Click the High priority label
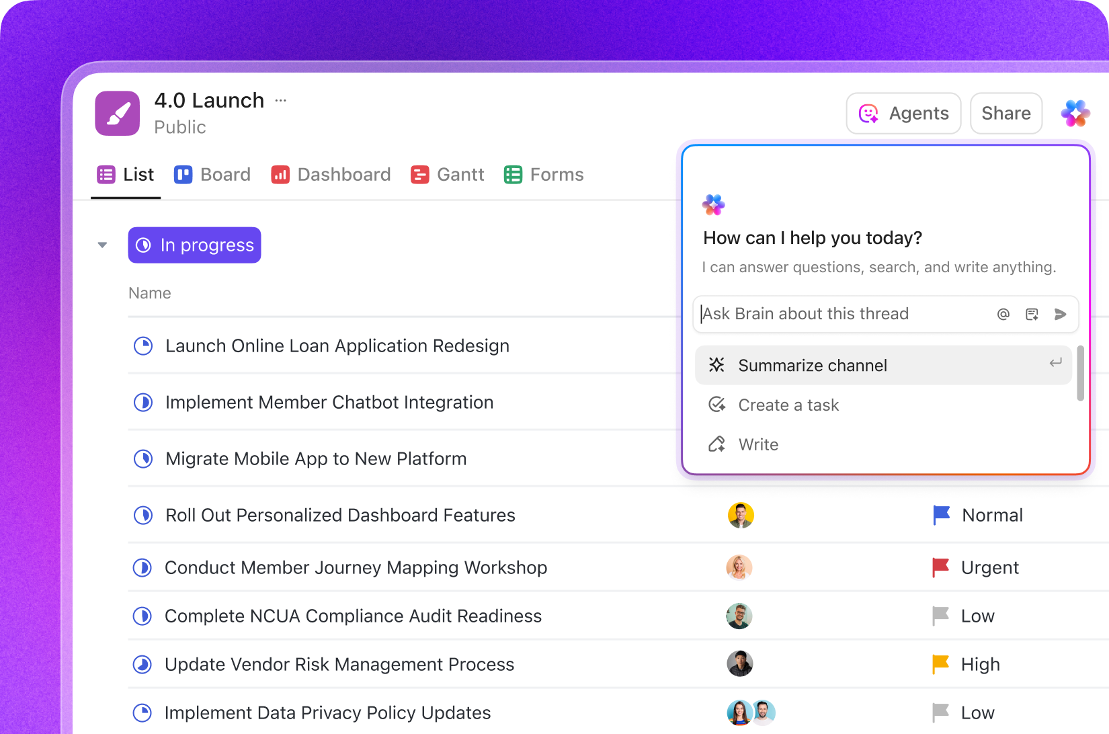 point(981,665)
